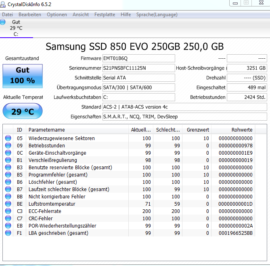The height and width of the screenshot is (266, 270).
Task: Open the Optionen menu
Action: click(57, 15)
